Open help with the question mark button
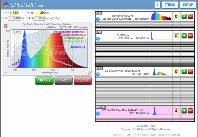Image resolution: width=198 pixels, height=137 pixels. 157,5
